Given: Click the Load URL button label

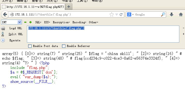Looking at the screenshot, I should pos(16,28).
